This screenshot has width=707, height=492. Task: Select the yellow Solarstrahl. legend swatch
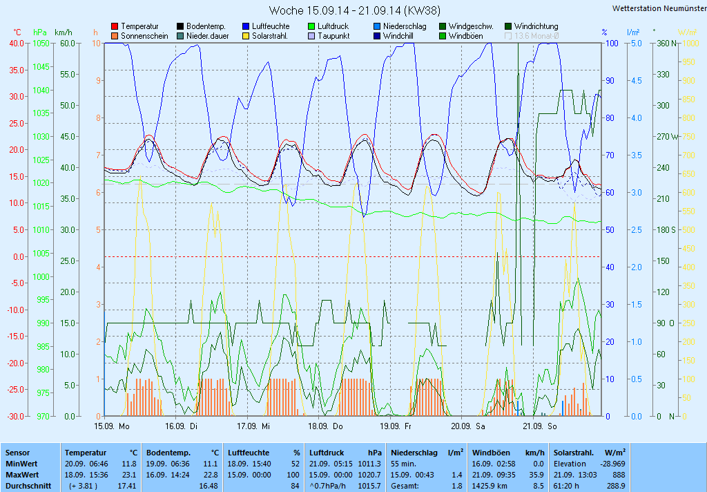[246, 36]
